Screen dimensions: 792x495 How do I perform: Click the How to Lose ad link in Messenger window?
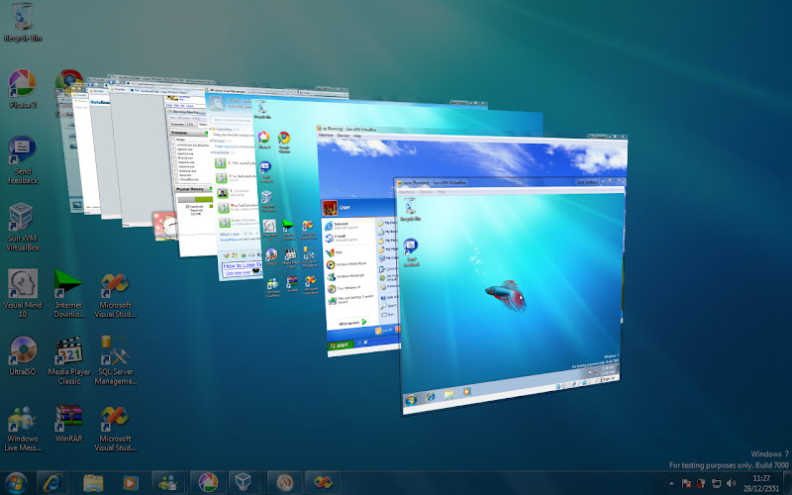[242, 267]
